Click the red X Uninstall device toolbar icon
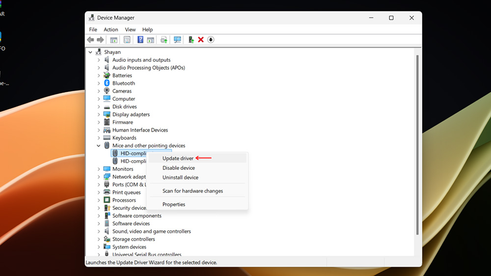The image size is (491, 276). click(x=201, y=40)
